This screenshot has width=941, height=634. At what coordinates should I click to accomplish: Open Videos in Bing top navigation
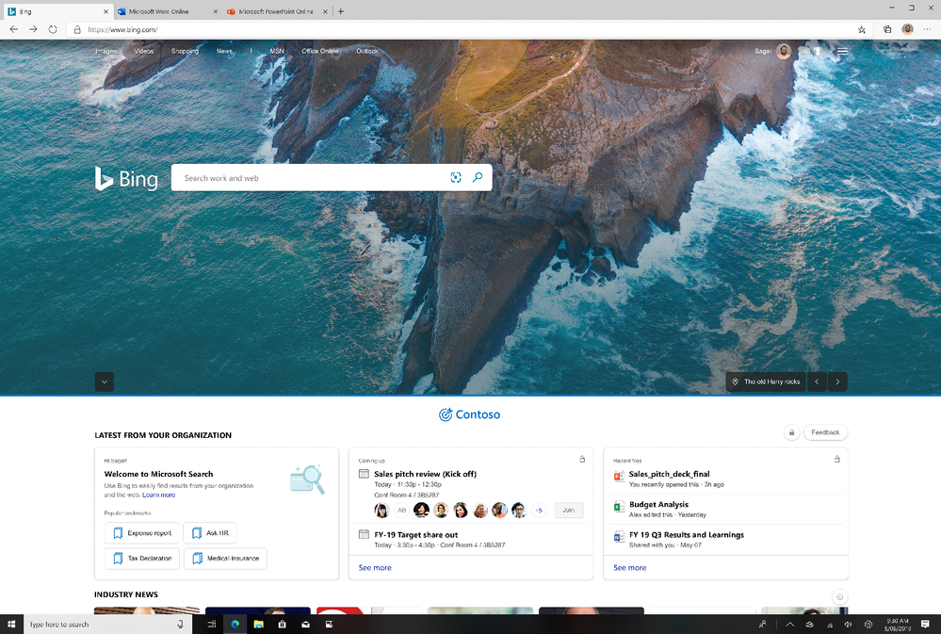tap(144, 51)
